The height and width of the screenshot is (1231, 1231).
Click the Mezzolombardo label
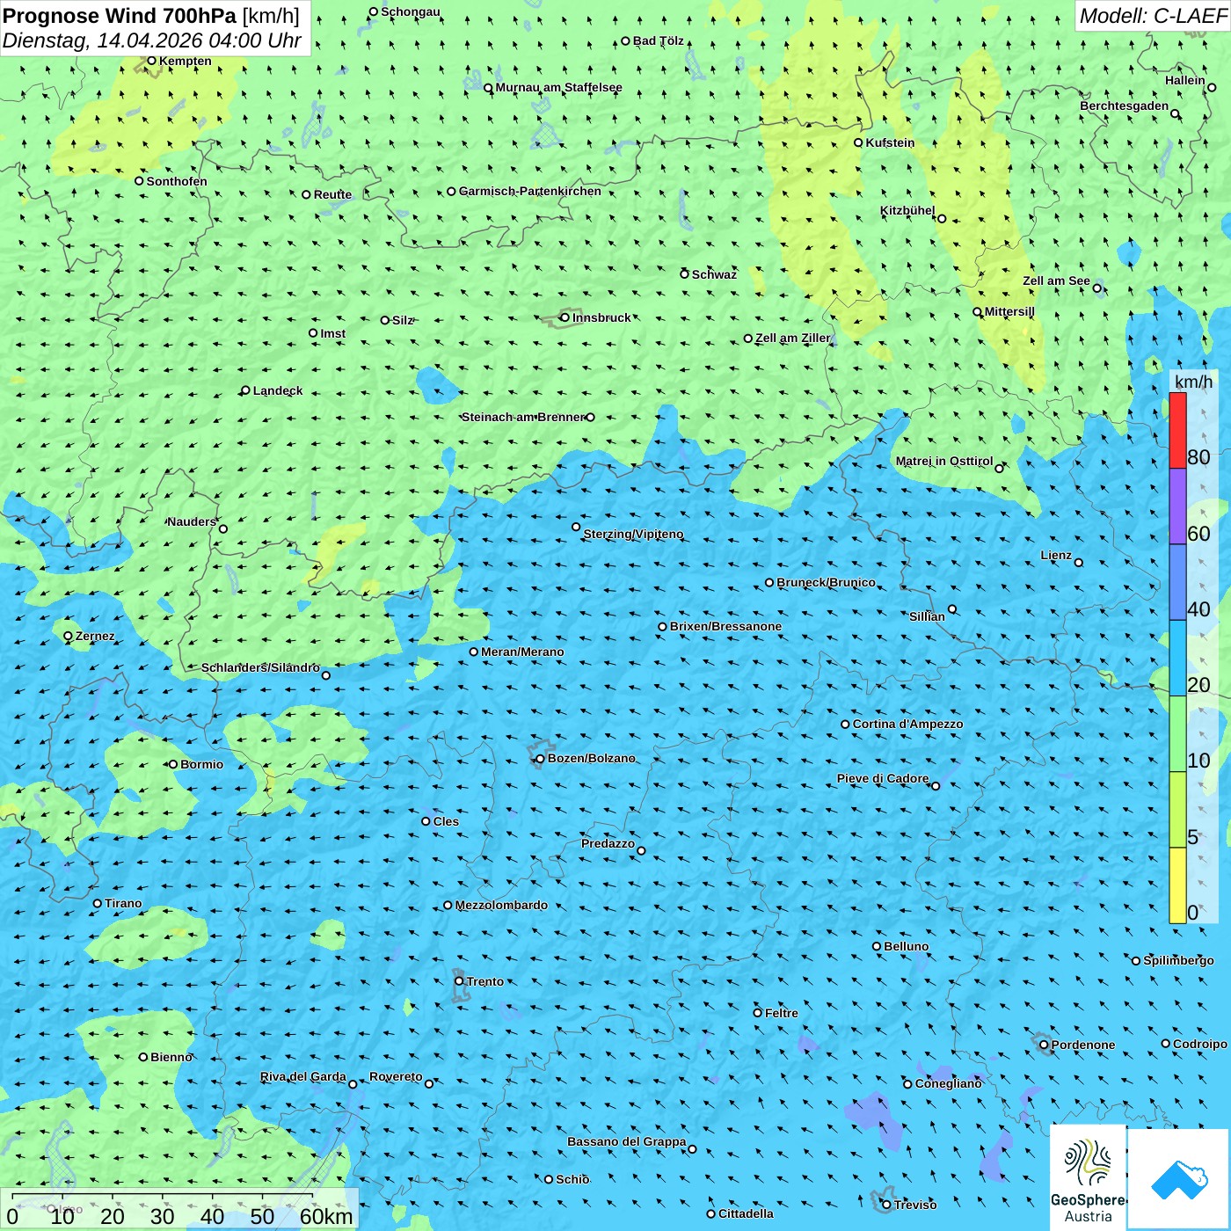tap(501, 905)
